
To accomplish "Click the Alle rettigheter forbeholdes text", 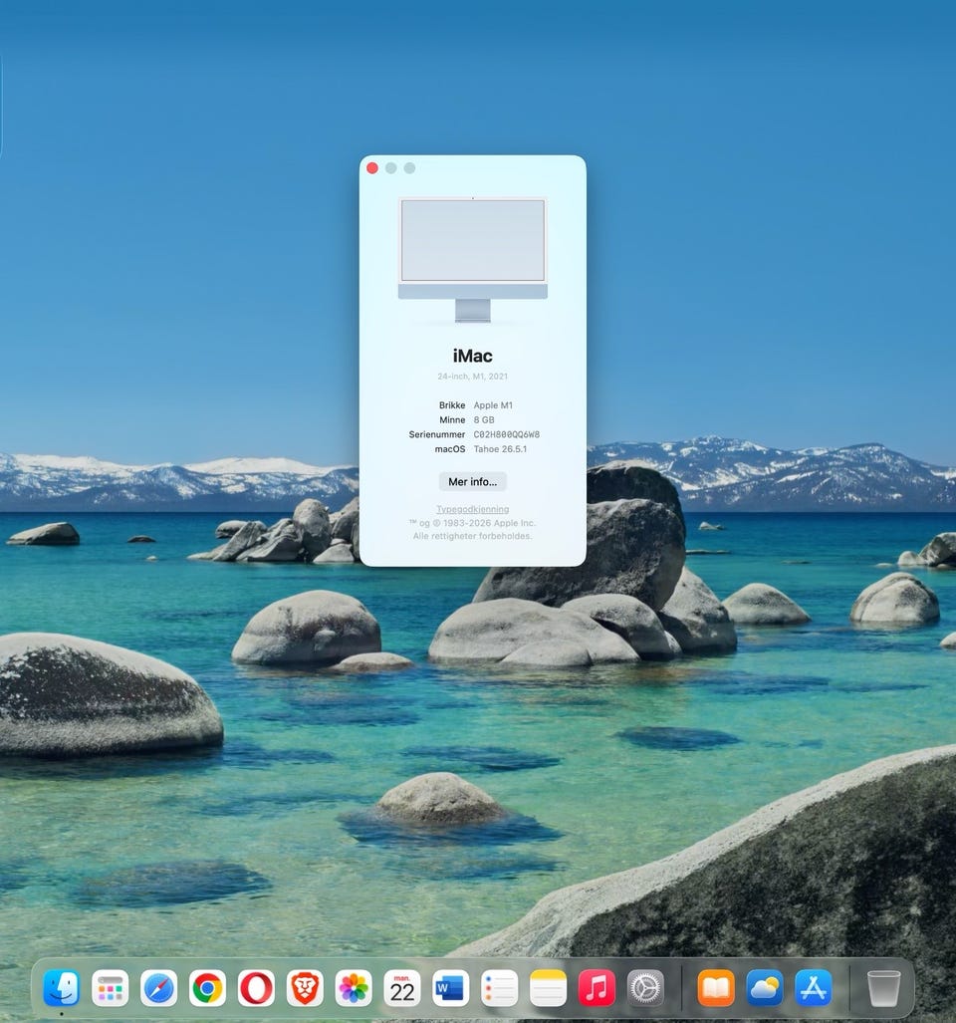I will coord(473,536).
